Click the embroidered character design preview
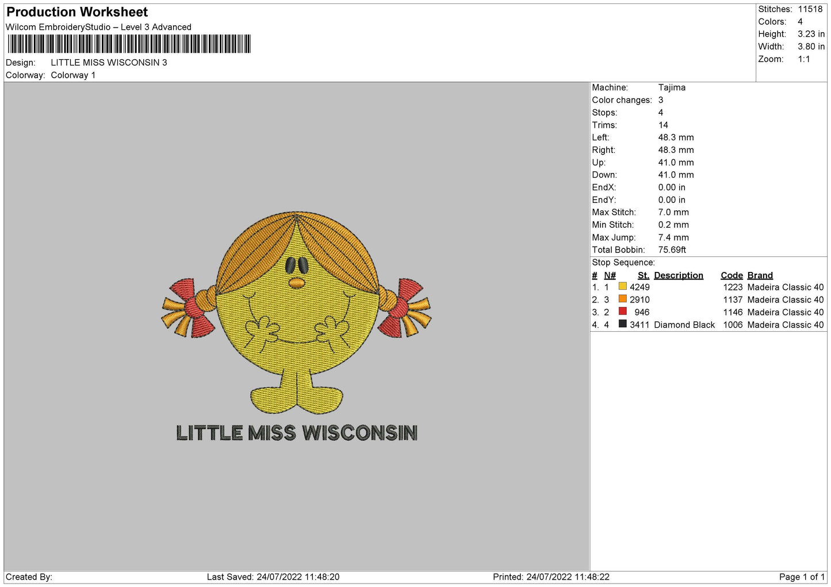Image resolution: width=831 pixels, height=587 pixels. click(296, 327)
